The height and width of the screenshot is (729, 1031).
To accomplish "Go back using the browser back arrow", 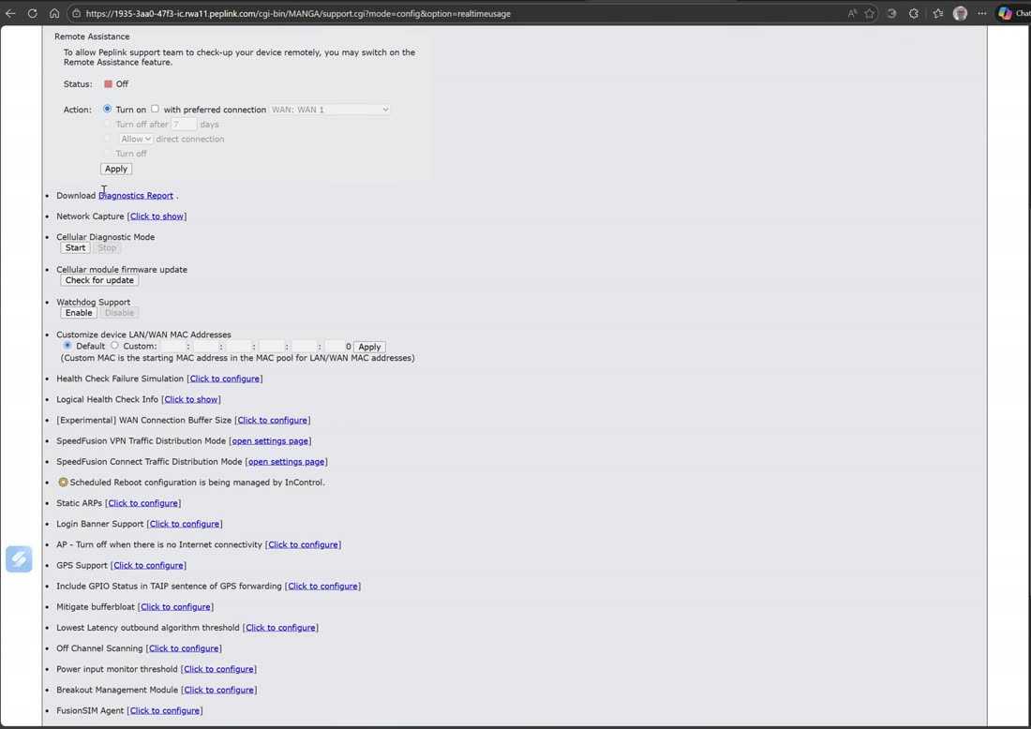I will [10, 13].
